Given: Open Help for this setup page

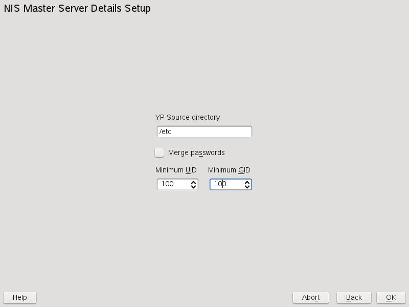Looking at the screenshot, I should 20,297.
